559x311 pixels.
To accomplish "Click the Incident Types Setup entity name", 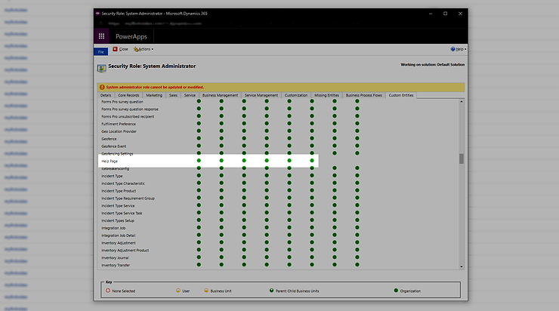I will pyautogui.click(x=118, y=220).
